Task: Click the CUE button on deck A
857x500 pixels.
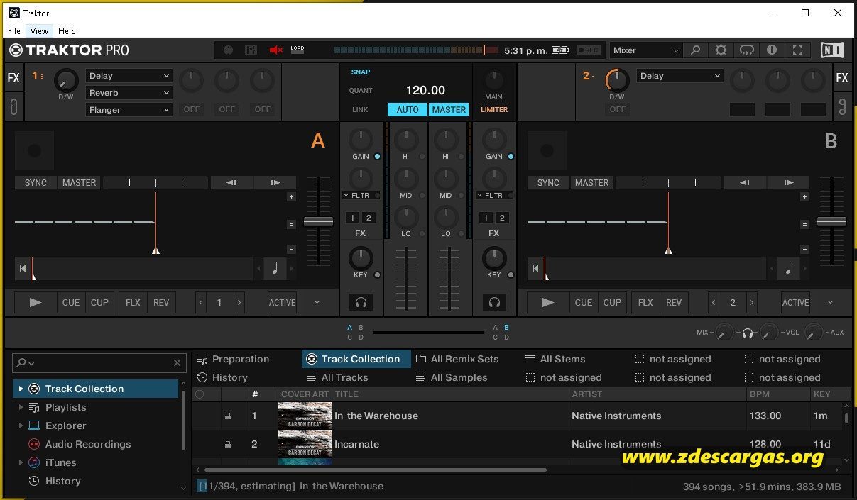Action: [x=71, y=302]
